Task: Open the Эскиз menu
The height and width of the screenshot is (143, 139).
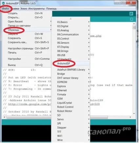Action: 24,9
